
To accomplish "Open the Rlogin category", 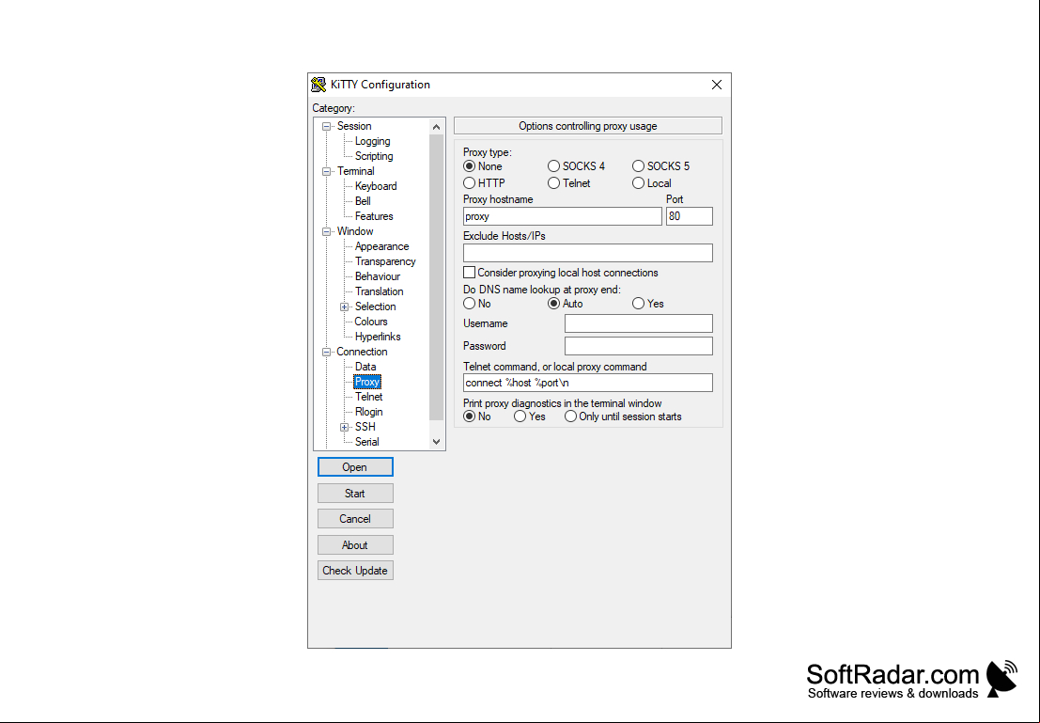I will (x=368, y=412).
